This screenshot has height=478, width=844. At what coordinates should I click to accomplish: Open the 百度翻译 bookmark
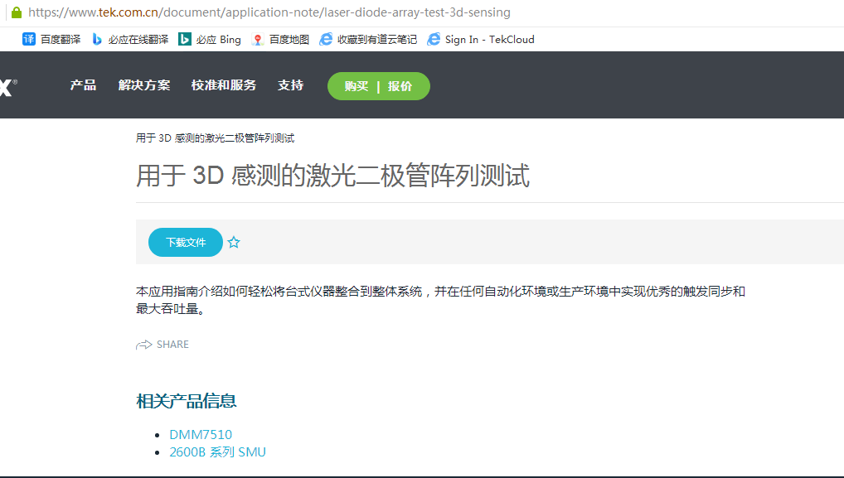(51, 39)
